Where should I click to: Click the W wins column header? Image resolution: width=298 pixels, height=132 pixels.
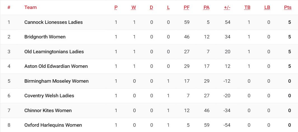(x=134, y=8)
